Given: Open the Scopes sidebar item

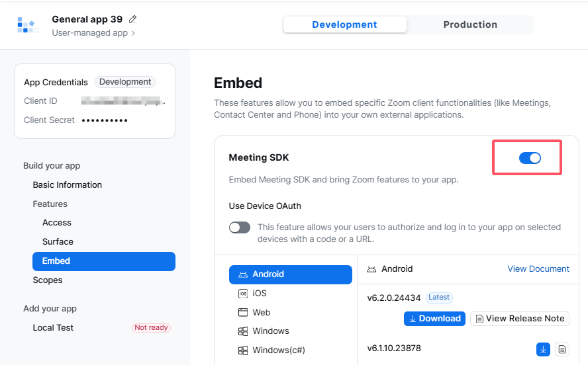Looking at the screenshot, I should (48, 280).
